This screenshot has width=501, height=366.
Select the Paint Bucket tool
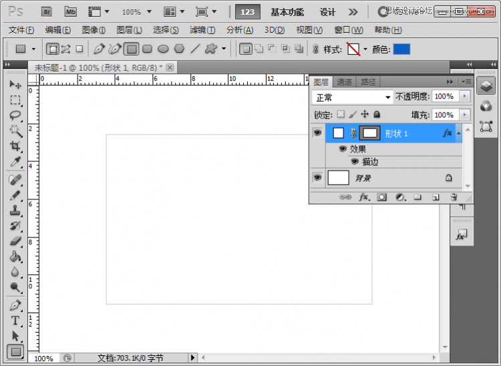pyautogui.click(x=15, y=257)
